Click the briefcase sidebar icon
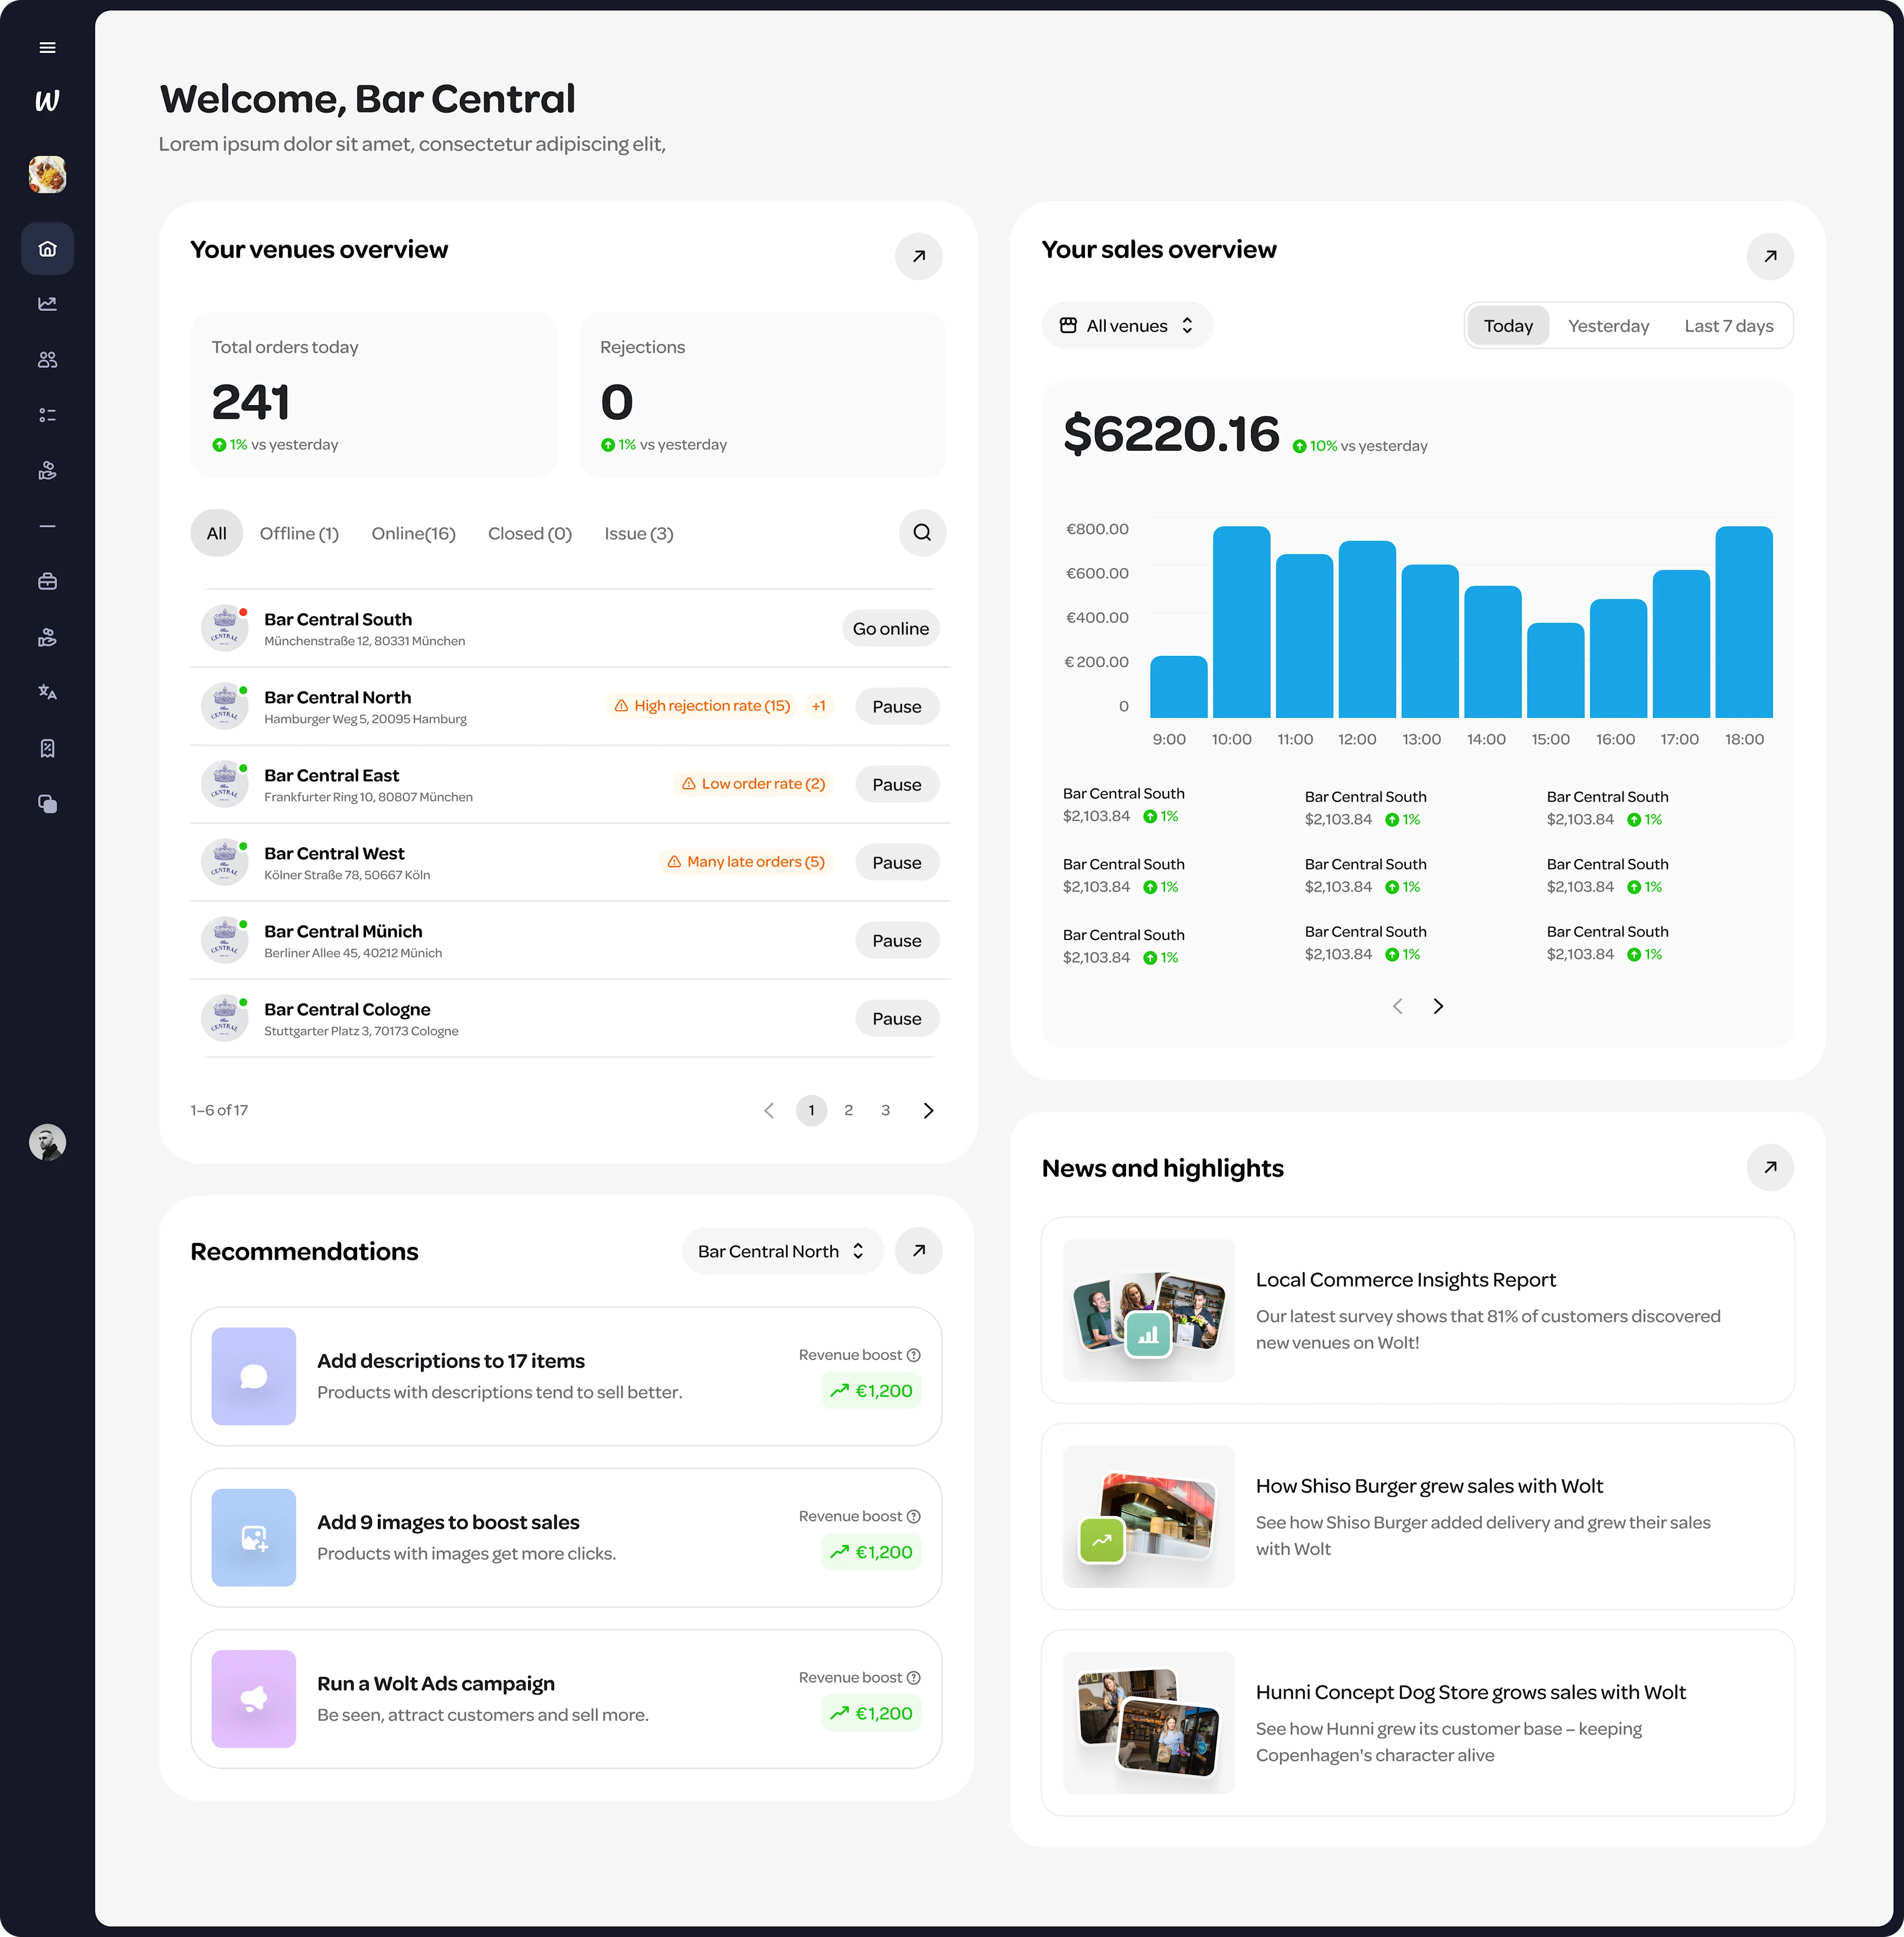 tap(47, 581)
